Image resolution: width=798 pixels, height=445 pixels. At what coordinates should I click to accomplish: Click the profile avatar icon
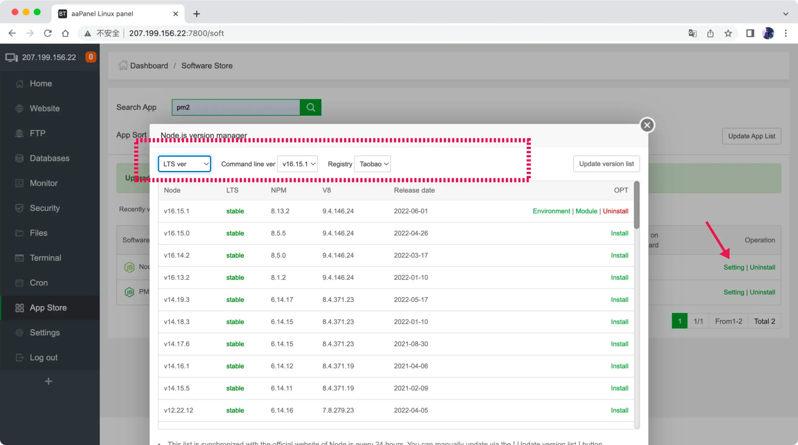(768, 33)
